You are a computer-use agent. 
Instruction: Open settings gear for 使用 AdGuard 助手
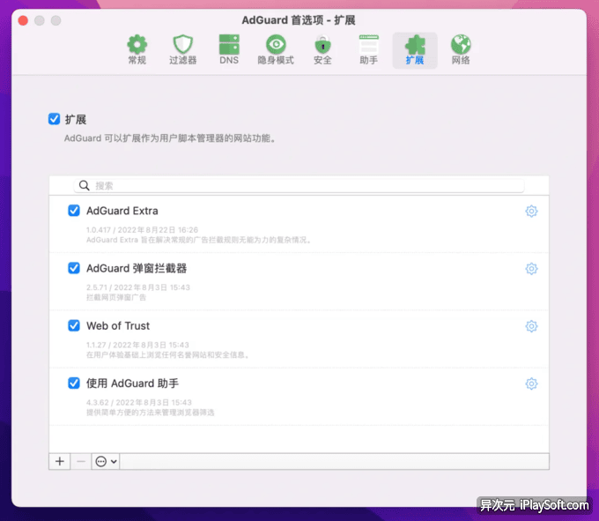(531, 383)
